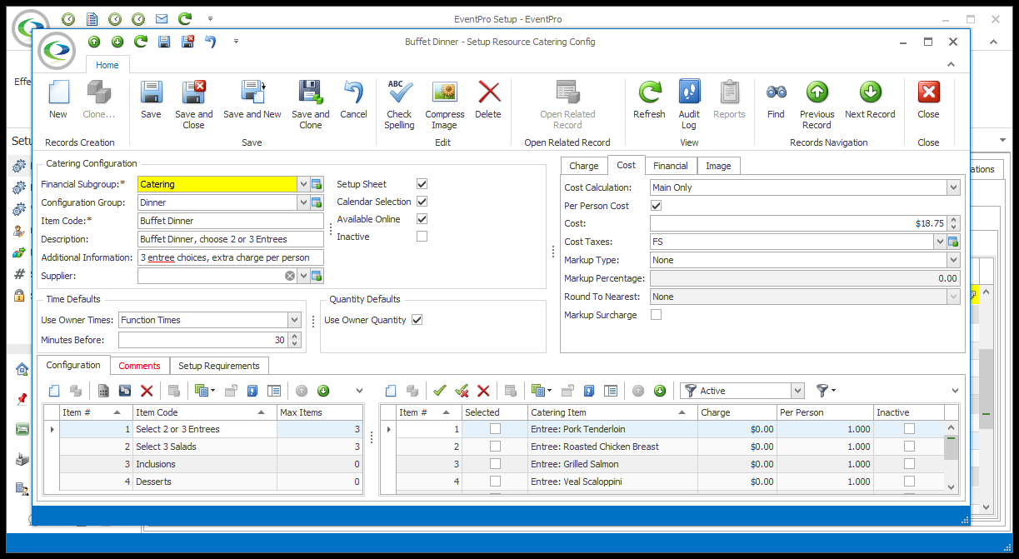Uncheck the Available Online checkbox

pyautogui.click(x=422, y=219)
